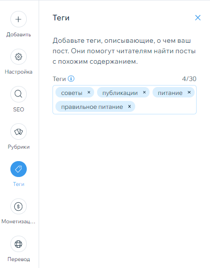Viewport: 210px width, 268px height.
Task: Click the Перевод sidebar label
Action: (x=18, y=259)
